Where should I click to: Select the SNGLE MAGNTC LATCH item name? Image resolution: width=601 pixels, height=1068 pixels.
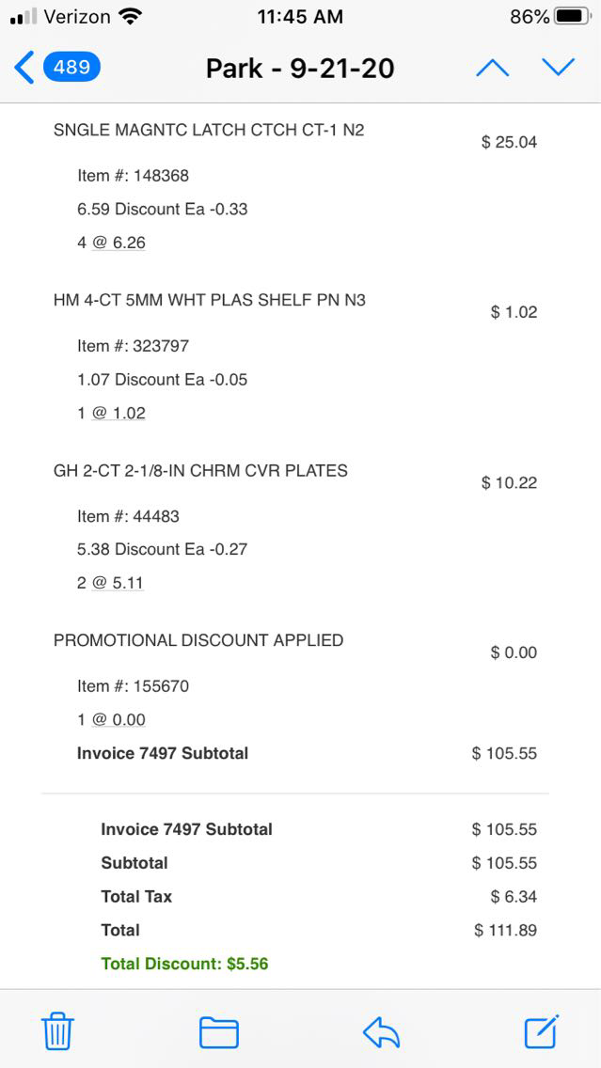pyautogui.click(x=209, y=130)
